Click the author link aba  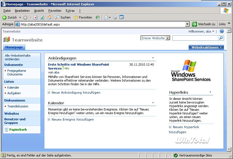pos(56,72)
